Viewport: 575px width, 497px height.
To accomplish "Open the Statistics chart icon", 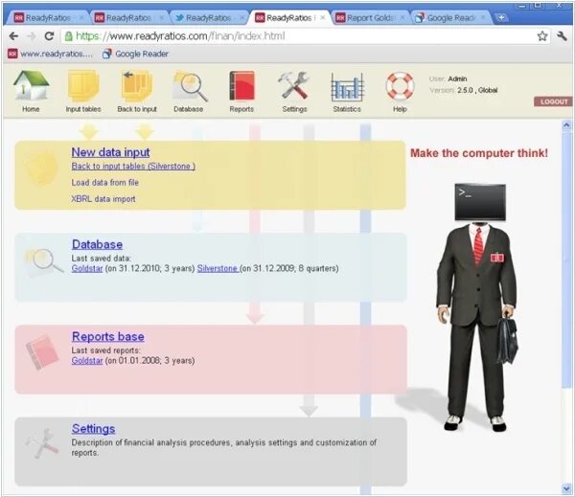I will [x=347, y=87].
